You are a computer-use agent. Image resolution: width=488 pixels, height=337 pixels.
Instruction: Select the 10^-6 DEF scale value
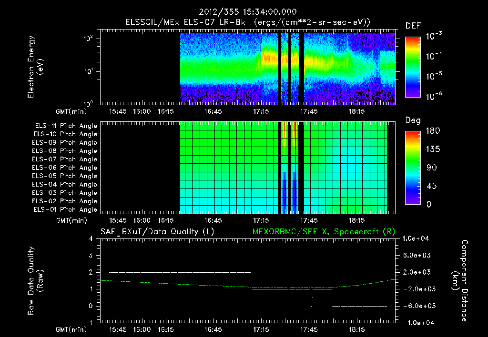pos(434,96)
